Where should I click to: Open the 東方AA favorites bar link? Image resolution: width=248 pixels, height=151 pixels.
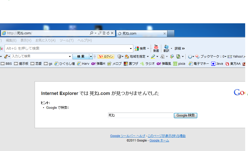point(233,63)
